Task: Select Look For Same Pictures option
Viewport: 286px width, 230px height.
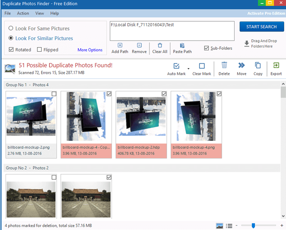Action: click(x=39, y=28)
